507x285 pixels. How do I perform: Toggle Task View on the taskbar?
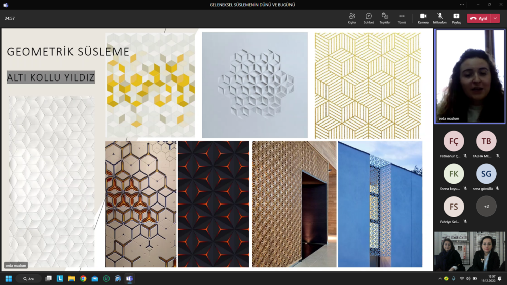pos(48,279)
